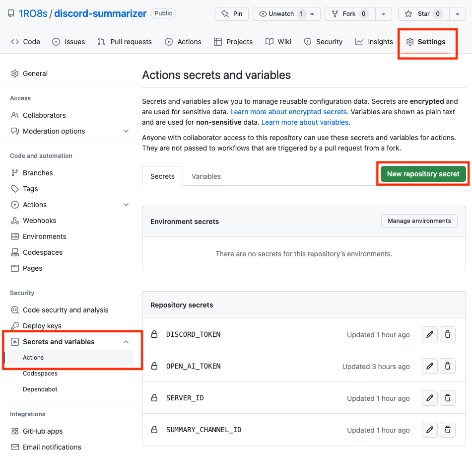Switch to the Variables tab

pyautogui.click(x=206, y=176)
